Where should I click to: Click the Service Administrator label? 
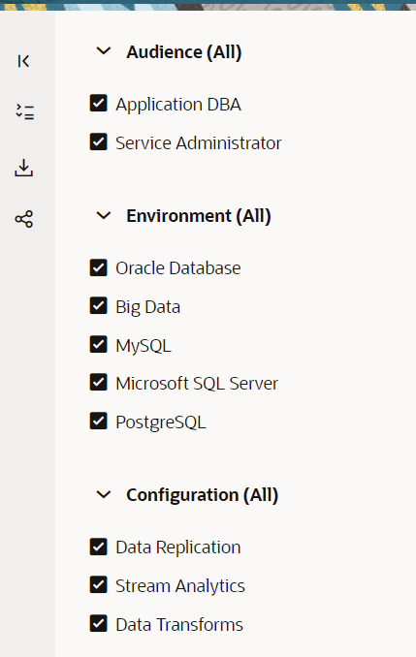[x=199, y=142]
